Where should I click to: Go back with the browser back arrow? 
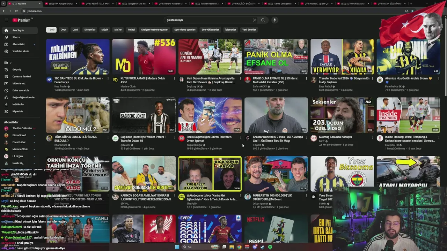click(4, 11)
